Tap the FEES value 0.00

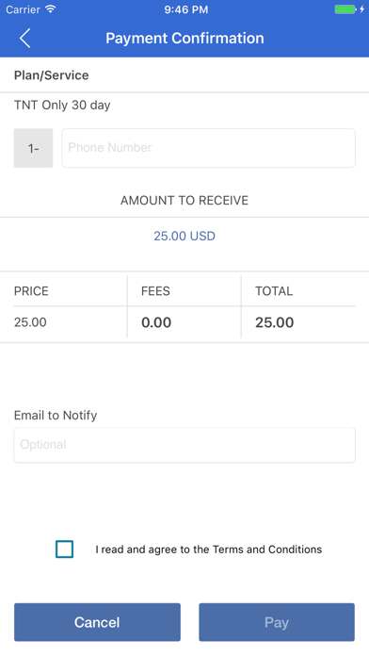point(156,322)
